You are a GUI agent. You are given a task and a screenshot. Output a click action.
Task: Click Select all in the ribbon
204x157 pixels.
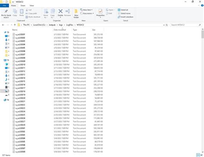pos(123,10)
